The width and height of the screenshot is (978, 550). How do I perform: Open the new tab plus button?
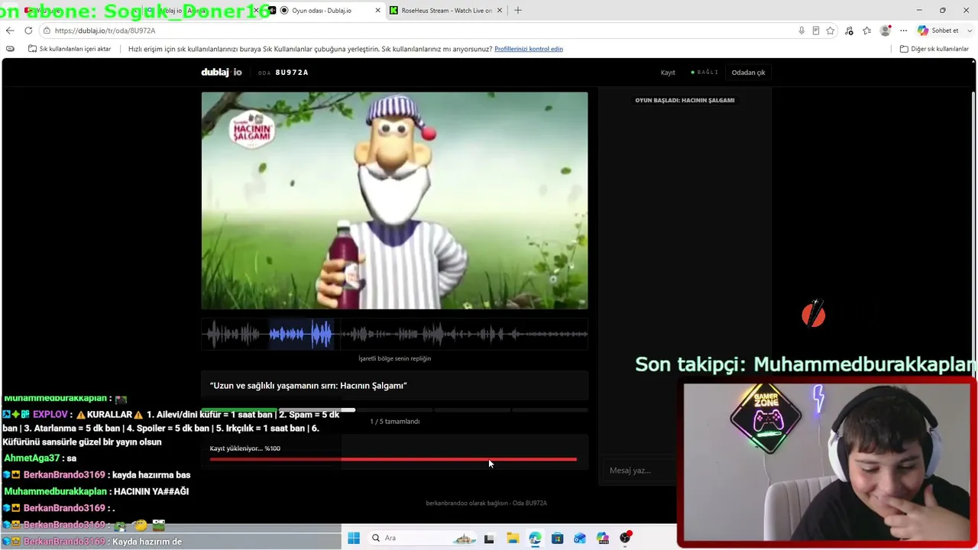tap(518, 11)
